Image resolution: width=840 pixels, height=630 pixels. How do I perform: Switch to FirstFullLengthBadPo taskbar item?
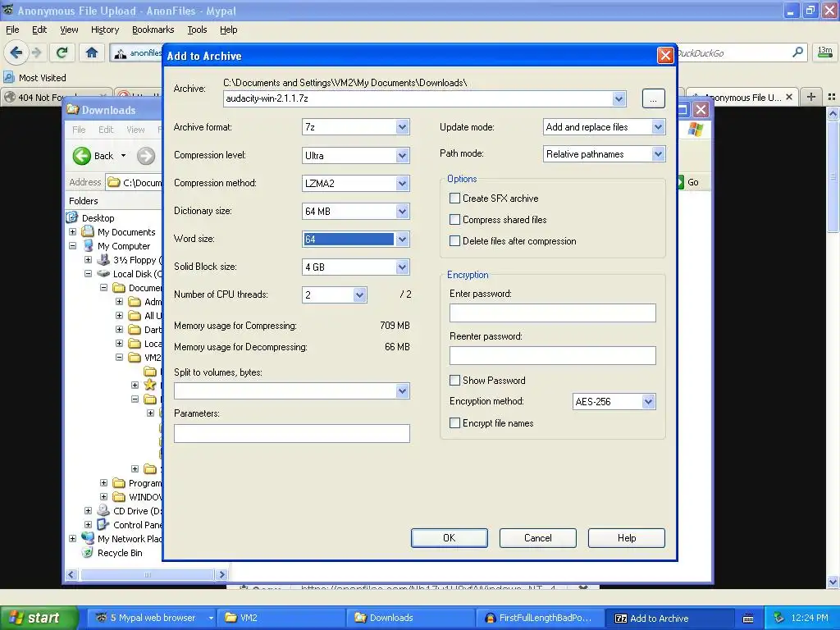pos(540,618)
